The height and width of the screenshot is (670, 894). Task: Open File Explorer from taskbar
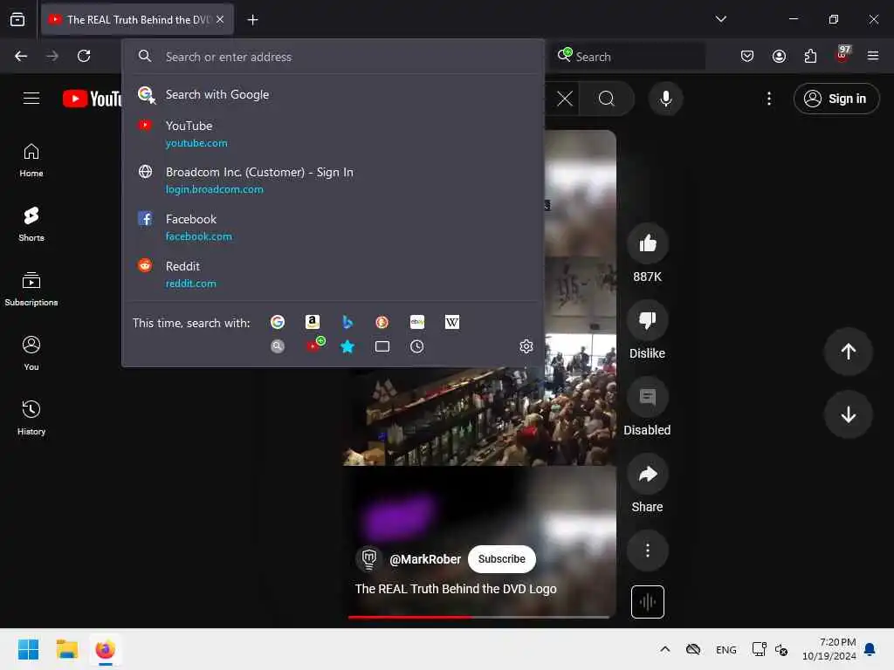66,649
